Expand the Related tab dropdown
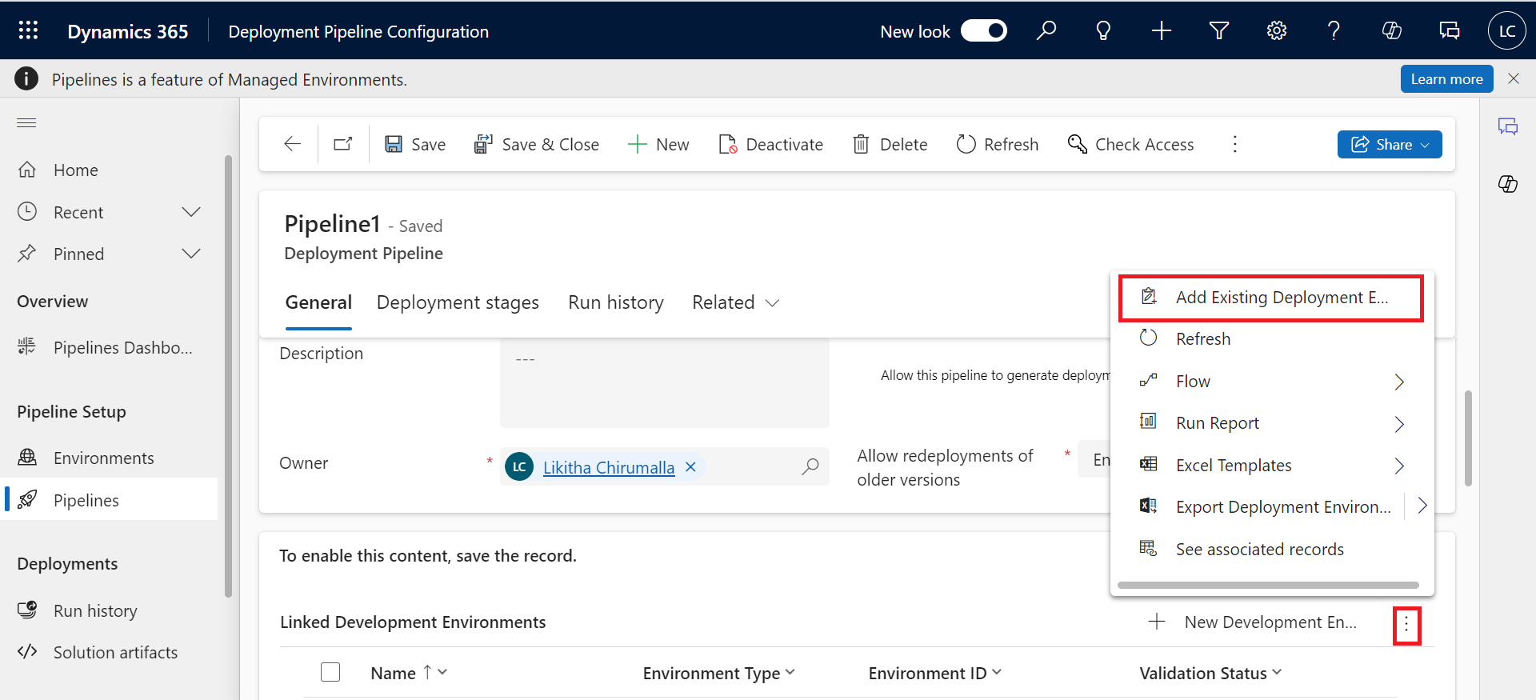The height and width of the screenshot is (700, 1536). 735,302
